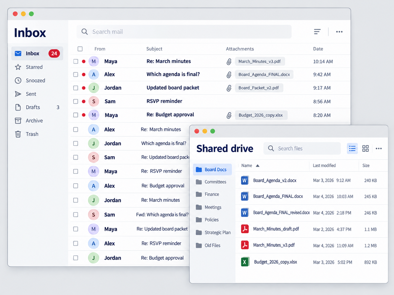Click the paperclip on Updated board packet email
The height and width of the screenshot is (295, 394).
[x=229, y=88]
